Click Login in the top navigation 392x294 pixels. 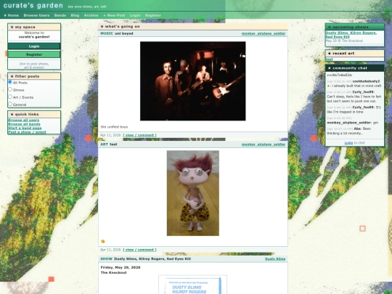(135, 15)
